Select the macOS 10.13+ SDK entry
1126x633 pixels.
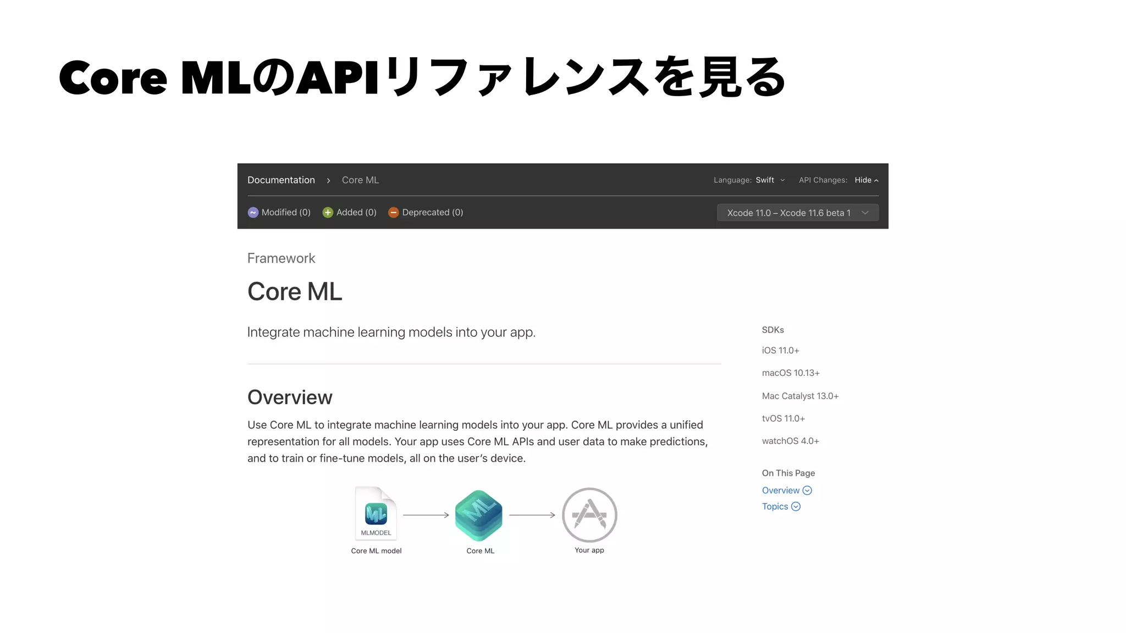tap(791, 373)
